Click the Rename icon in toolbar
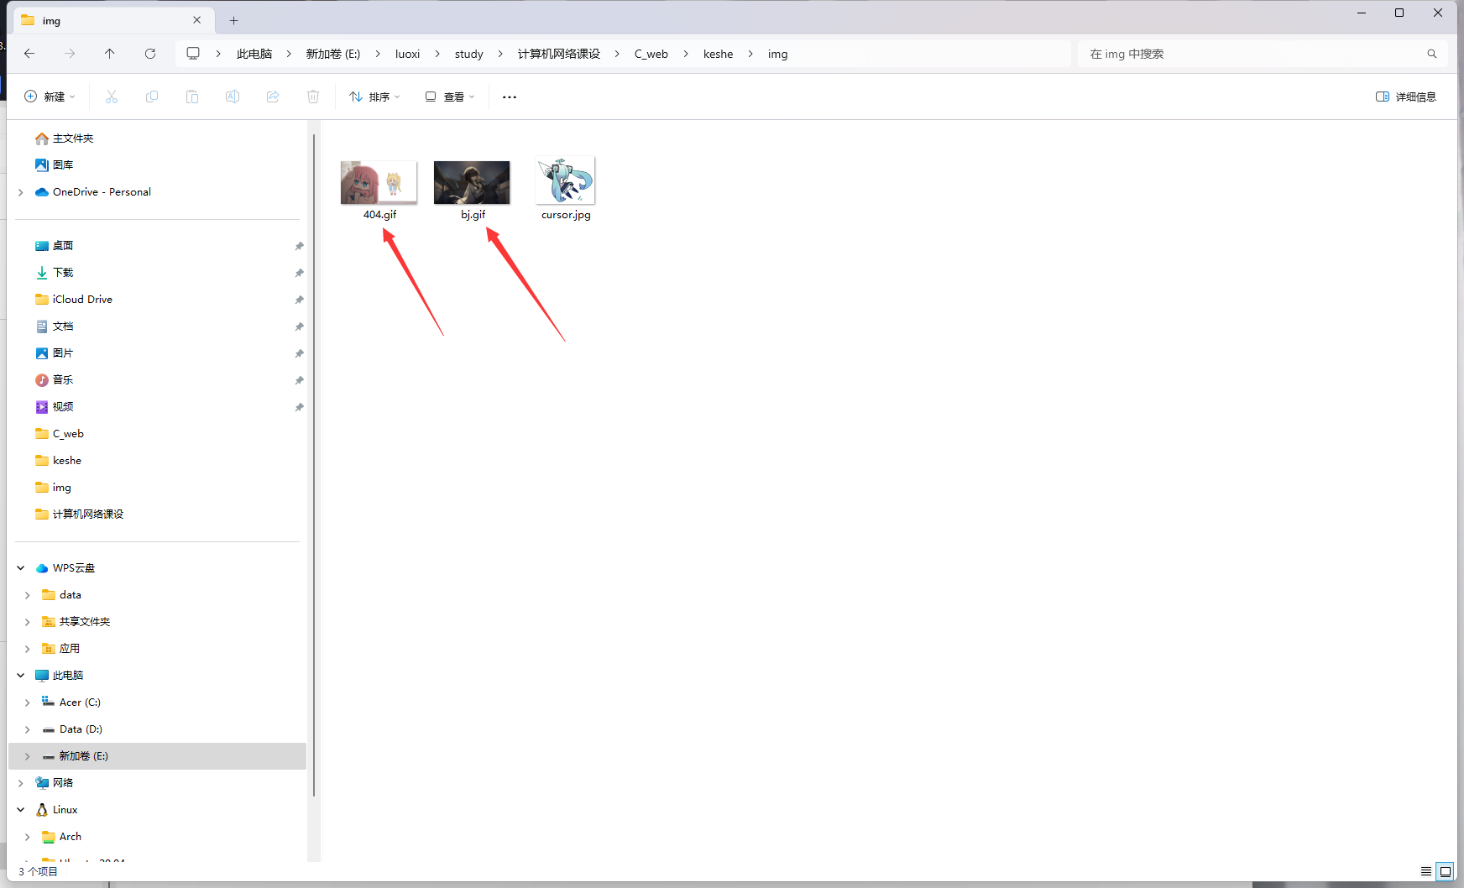1464x888 pixels. coord(233,97)
